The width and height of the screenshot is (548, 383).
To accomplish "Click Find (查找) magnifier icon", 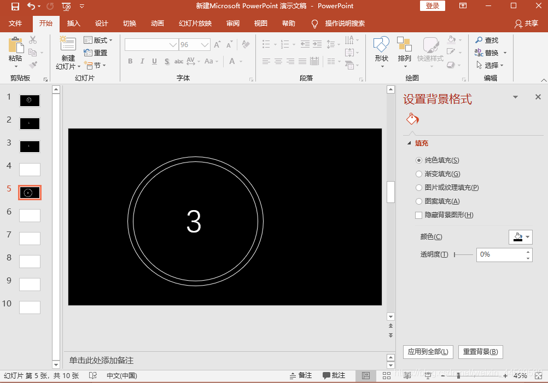I will coord(479,40).
